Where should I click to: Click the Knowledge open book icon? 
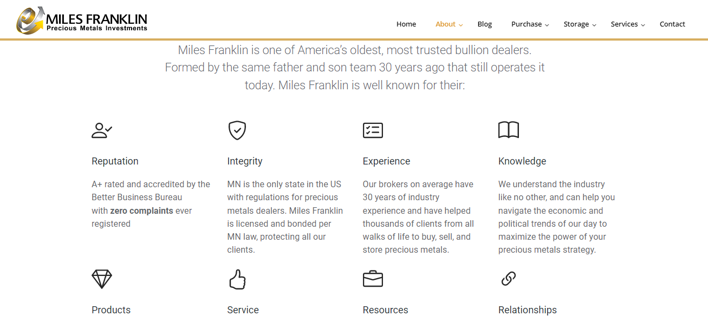[x=509, y=130]
